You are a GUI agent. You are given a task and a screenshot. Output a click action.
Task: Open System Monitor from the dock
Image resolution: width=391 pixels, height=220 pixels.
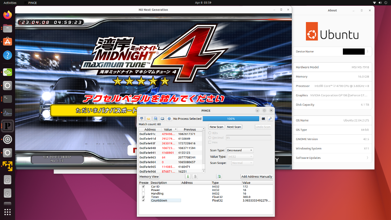coord(8,113)
